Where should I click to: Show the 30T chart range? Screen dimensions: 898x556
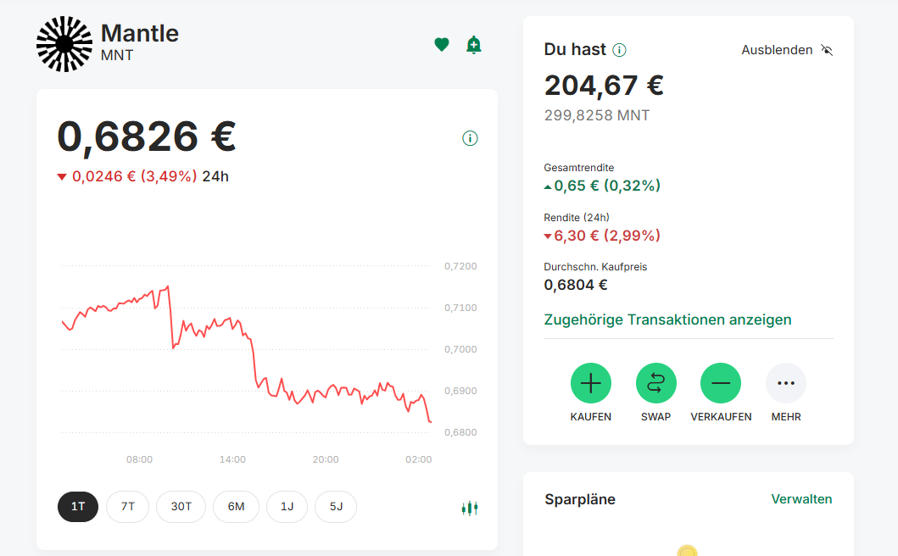click(181, 507)
